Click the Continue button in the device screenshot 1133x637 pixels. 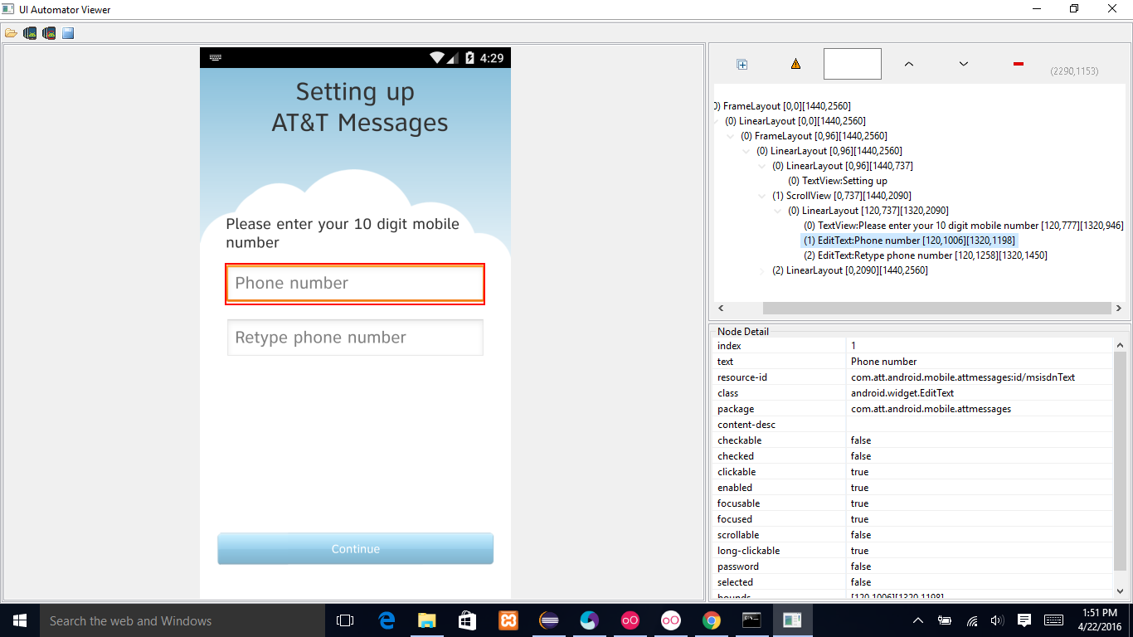[355, 549]
